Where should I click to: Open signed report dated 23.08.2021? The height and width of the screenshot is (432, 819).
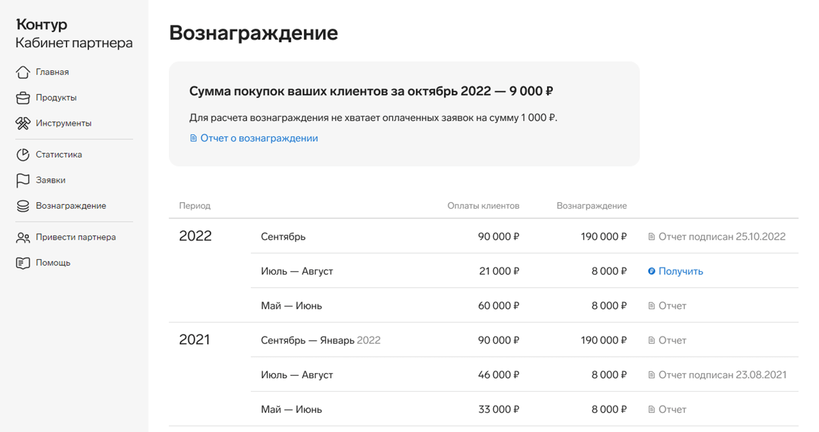[722, 375]
